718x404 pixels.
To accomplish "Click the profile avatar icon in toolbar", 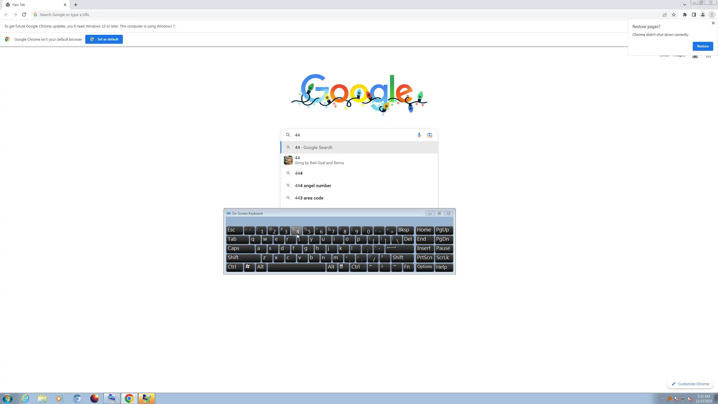I will point(703,15).
